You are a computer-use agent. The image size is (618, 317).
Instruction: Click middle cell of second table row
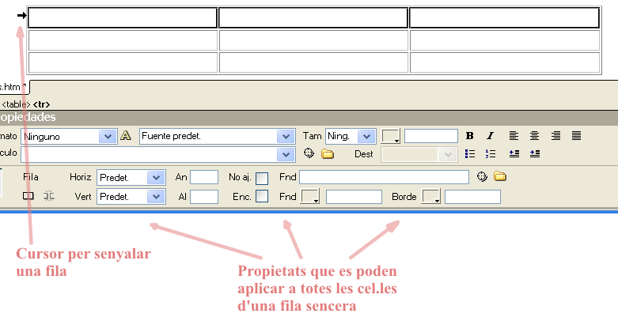(x=313, y=40)
